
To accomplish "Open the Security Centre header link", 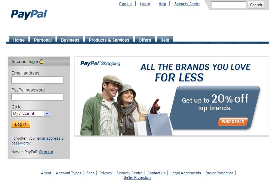I will [x=188, y=4].
